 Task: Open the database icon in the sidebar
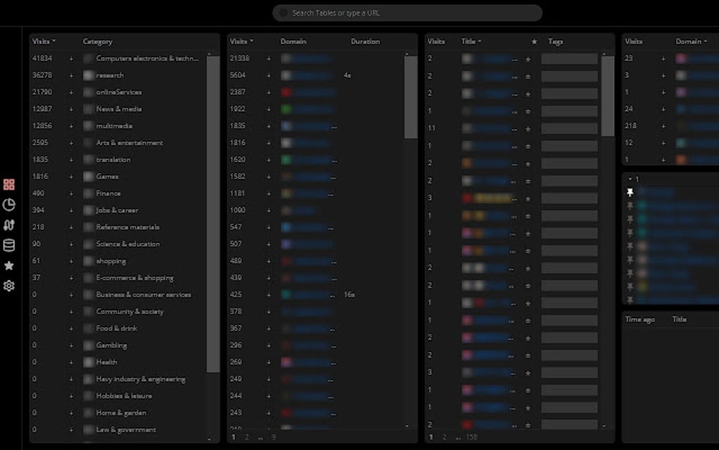[x=9, y=244]
